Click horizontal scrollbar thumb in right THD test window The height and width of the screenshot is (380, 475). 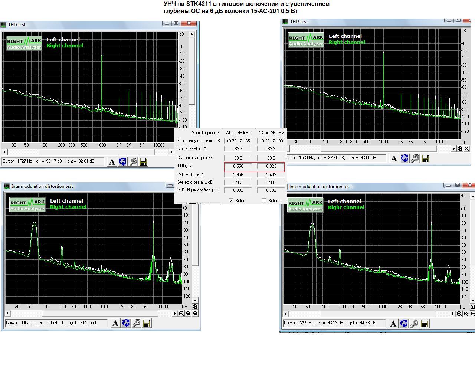379,149
